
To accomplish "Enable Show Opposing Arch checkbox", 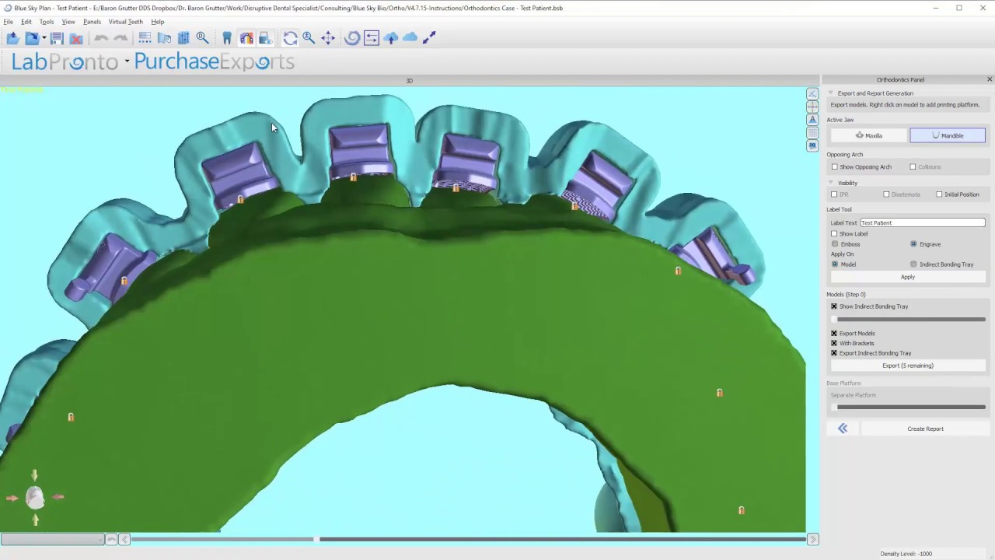I will [835, 166].
